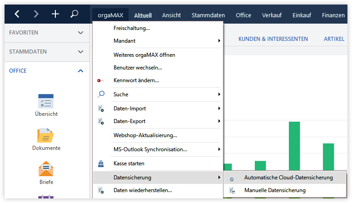
Task: Open the Einkauf menu
Action: [x=302, y=15]
